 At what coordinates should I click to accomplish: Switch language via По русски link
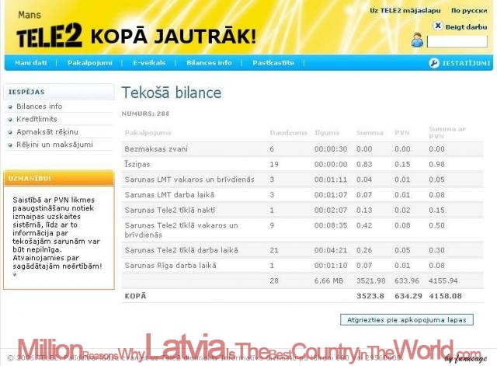coord(469,11)
